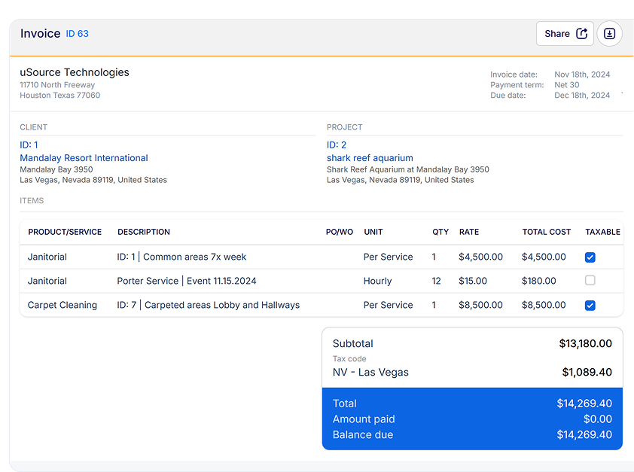Click the $180.00 total cost cell
The width and height of the screenshot is (634, 472).
click(x=538, y=281)
